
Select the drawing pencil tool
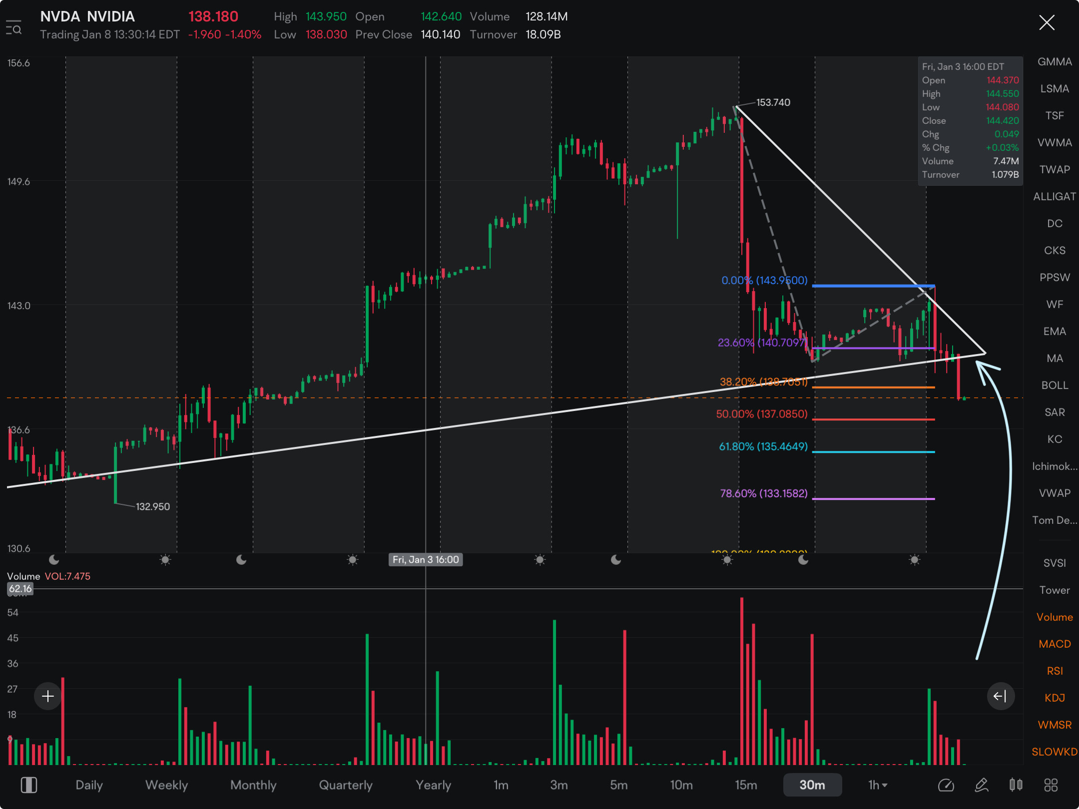(x=981, y=785)
